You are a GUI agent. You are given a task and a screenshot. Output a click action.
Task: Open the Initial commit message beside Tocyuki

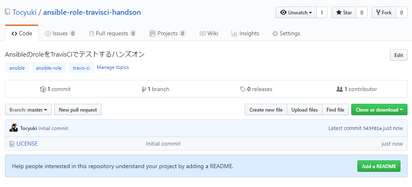[x=53, y=128]
